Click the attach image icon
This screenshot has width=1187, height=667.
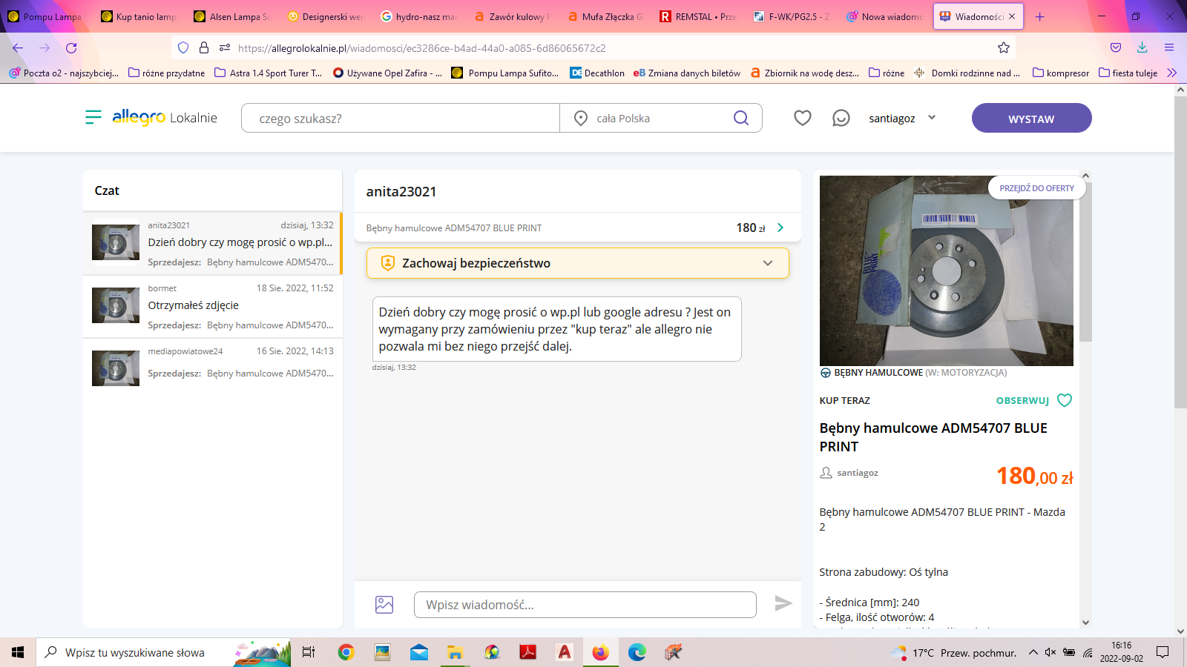click(384, 604)
